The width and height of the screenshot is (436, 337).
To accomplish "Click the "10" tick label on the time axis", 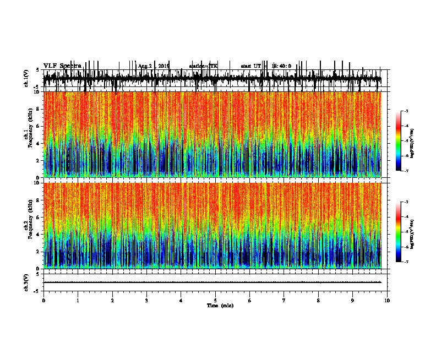I will [x=387, y=301].
